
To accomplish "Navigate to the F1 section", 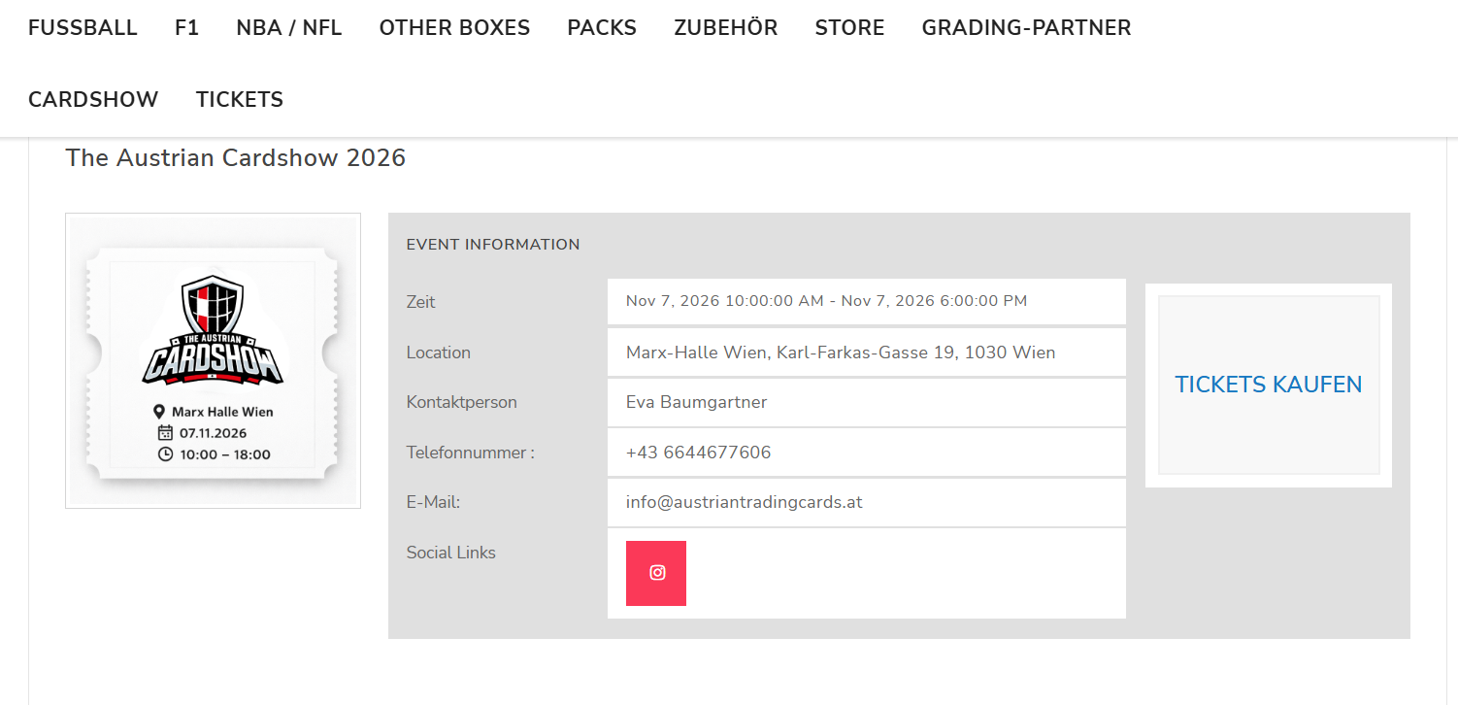I will coord(186,27).
